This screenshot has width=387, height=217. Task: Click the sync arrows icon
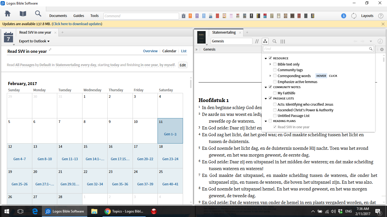point(354,16)
